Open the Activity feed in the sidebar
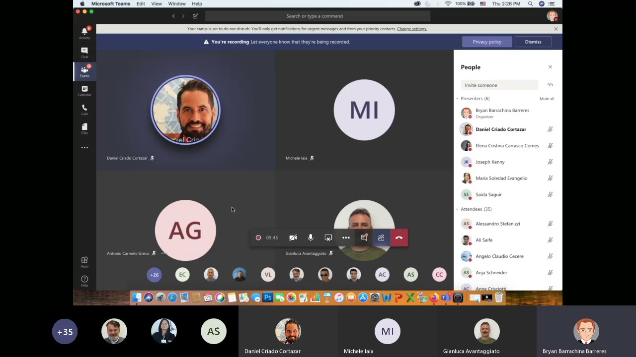636x357 pixels. point(84,33)
